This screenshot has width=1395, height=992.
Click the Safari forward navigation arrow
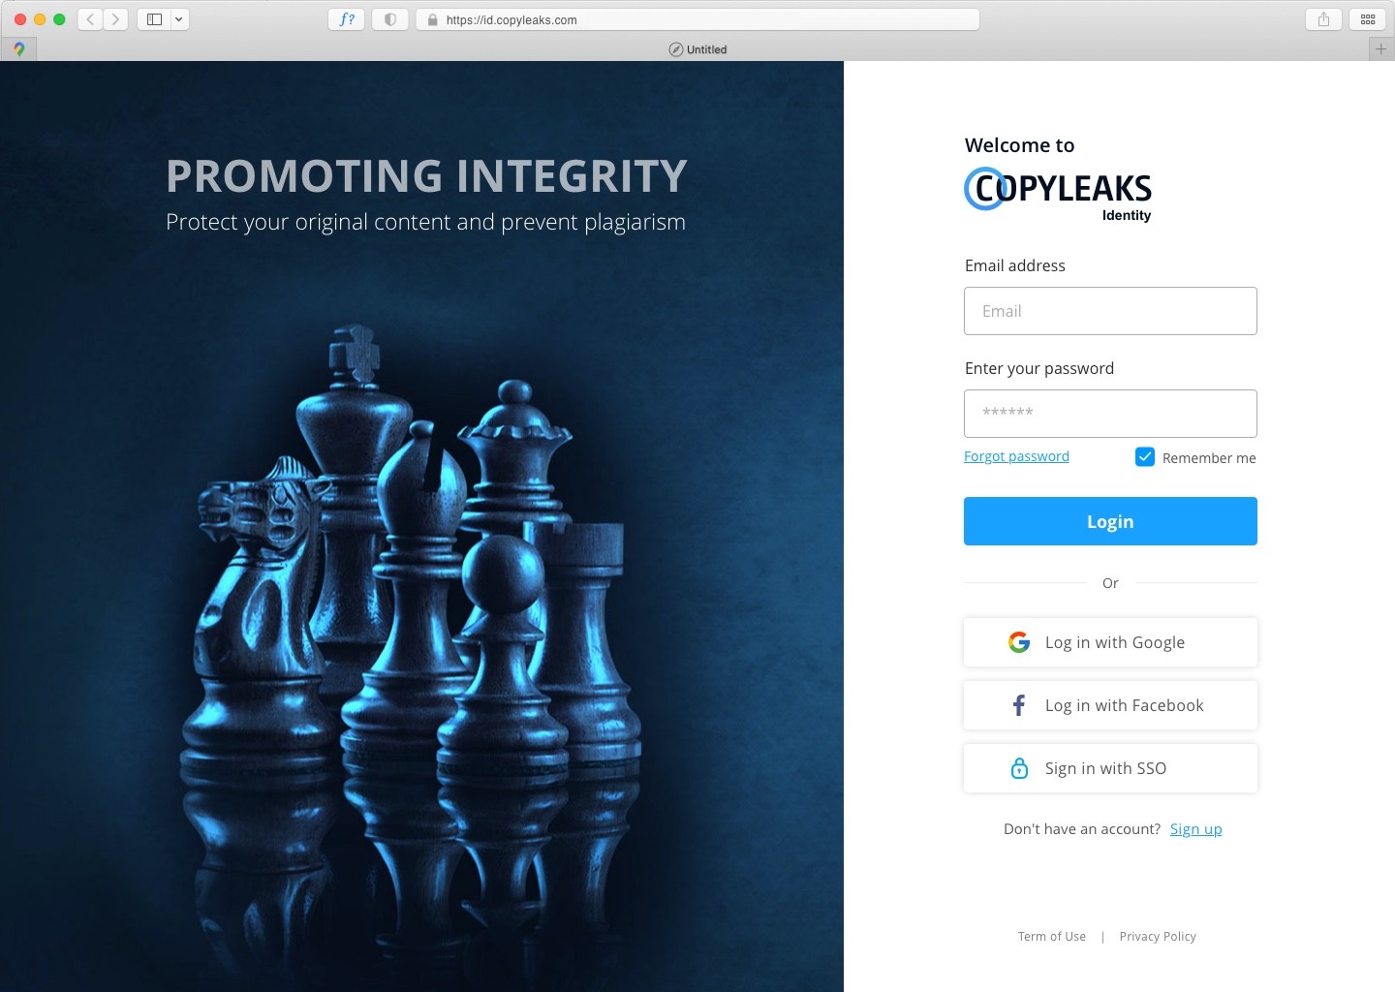[116, 19]
